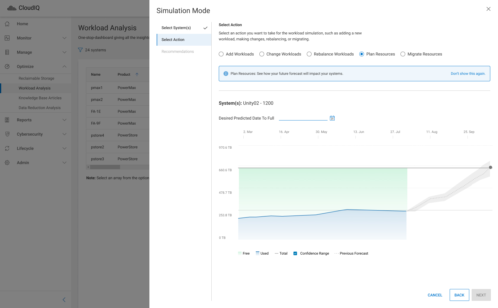The width and height of the screenshot is (498, 308).
Task: Expand the Monitor menu chevron
Action: (64, 38)
